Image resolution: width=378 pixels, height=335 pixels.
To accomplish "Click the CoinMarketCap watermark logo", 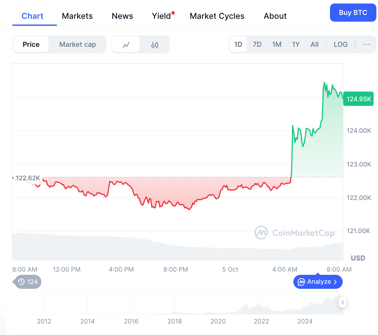I will tap(261, 233).
